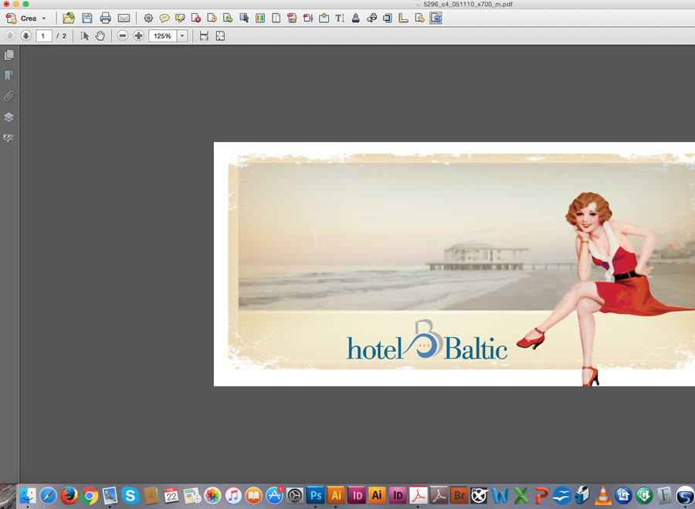
Task: Select the Add Text tool
Action: click(340, 18)
